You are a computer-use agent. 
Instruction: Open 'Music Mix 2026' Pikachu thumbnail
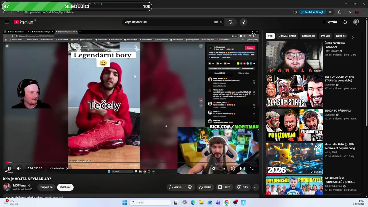click(294, 159)
